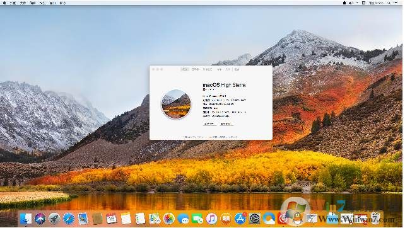Launch Siri from the Dock
Screen dimensions: 405x228
[40, 219]
